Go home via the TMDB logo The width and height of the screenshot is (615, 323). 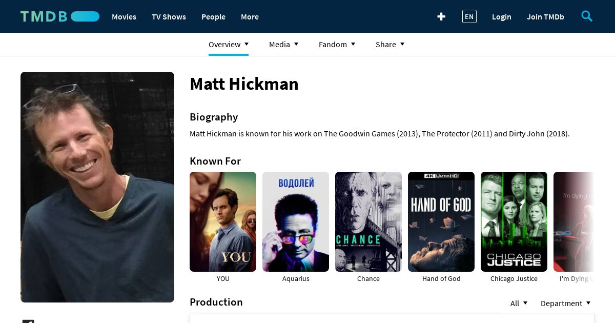coord(60,16)
